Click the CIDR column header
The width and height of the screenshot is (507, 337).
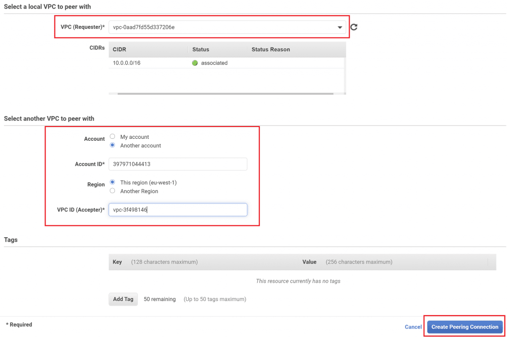tap(119, 49)
